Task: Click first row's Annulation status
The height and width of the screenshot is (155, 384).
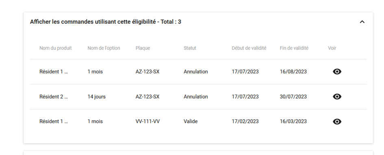Action: [x=196, y=72]
